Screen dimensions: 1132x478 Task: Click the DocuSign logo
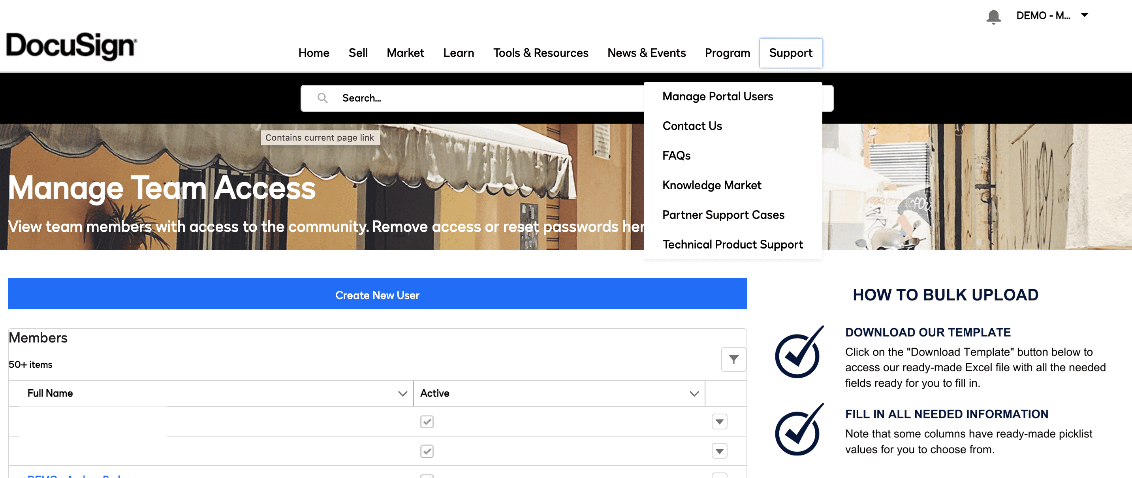tap(71, 46)
